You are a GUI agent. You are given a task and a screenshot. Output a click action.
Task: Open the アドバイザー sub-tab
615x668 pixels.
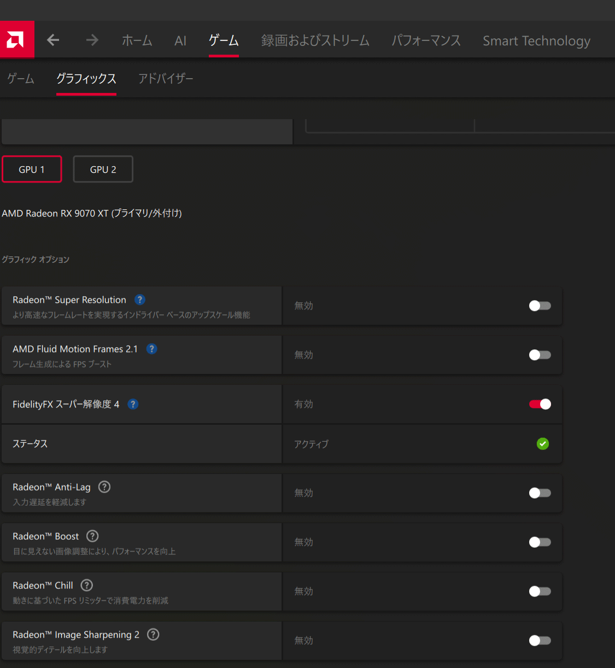(166, 79)
